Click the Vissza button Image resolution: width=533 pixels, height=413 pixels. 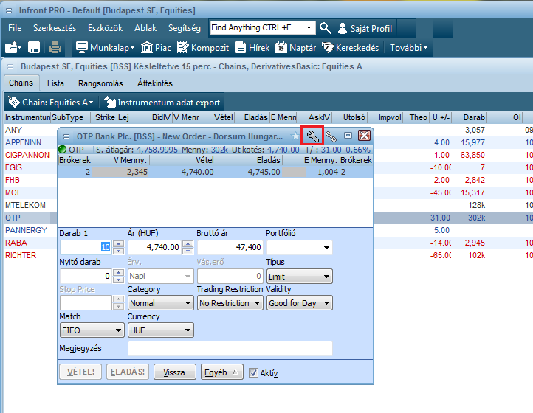pyautogui.click(x=175, y=372)
